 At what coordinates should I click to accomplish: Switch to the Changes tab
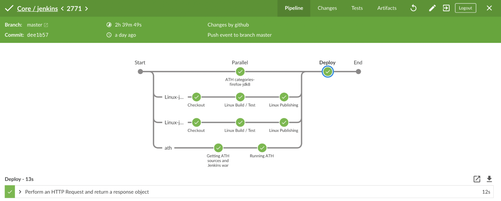327,8
